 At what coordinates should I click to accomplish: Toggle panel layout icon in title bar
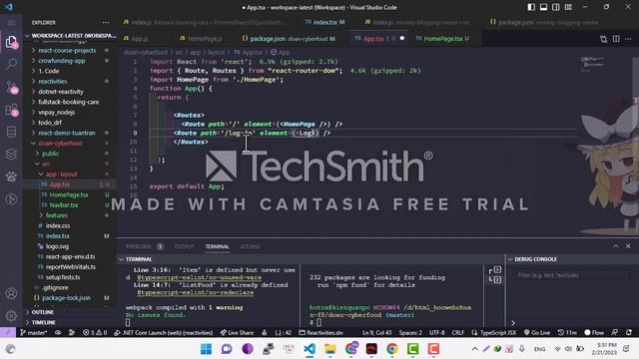(x=543, y=7)
